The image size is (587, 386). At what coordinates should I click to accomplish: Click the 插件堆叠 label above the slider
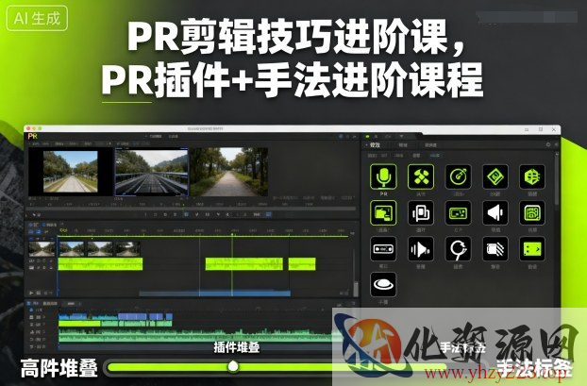coord(237,347)
